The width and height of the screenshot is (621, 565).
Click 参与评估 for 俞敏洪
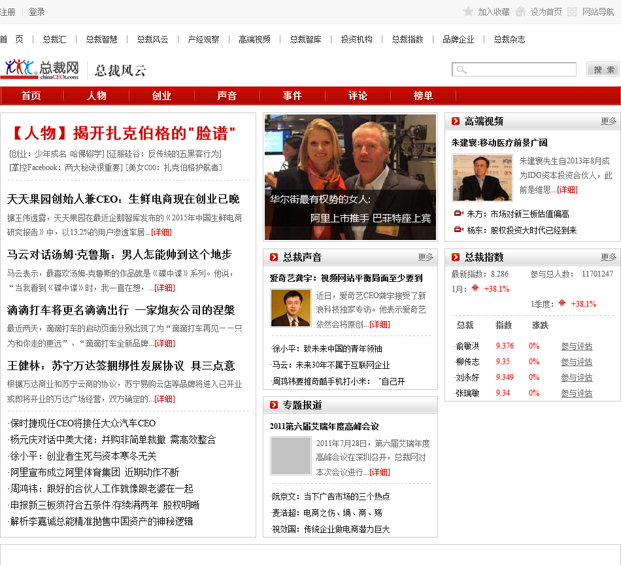[577, 346]
